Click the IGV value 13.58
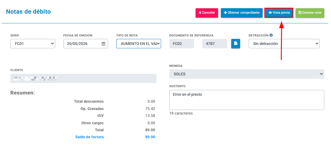This screenshot has height=151, width=331. tap(150, 116)
